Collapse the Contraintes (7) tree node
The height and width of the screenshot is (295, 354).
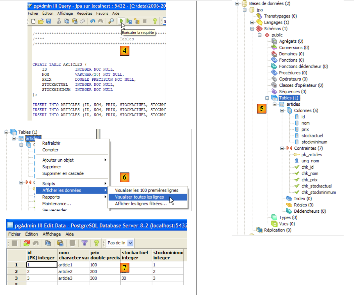click(282, 148)
